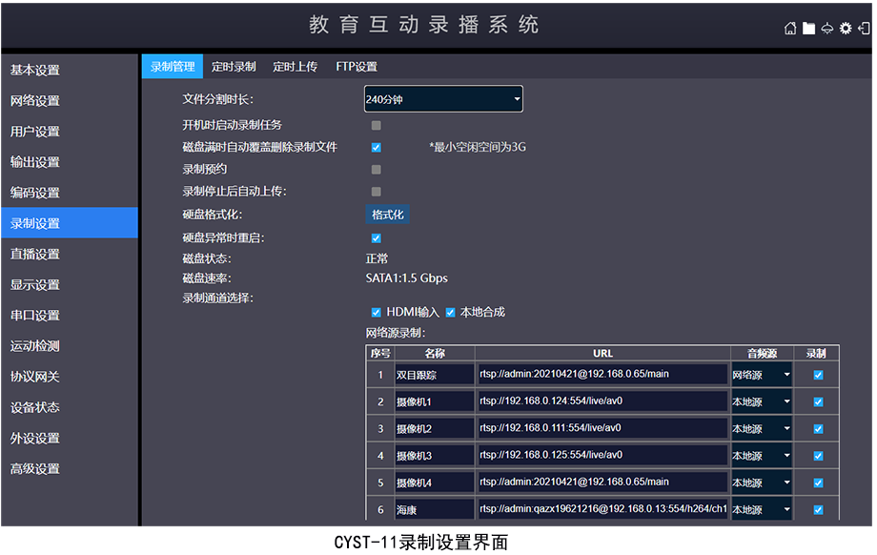The height and width of the screenshot is (555, 877).
Task: Toggle the 录制预约 checkbox
Action: pos(377,170)
